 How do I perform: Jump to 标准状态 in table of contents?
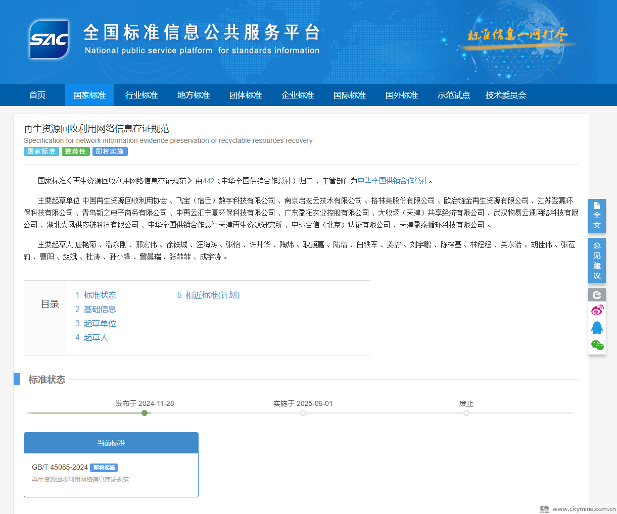coord(96,295)
